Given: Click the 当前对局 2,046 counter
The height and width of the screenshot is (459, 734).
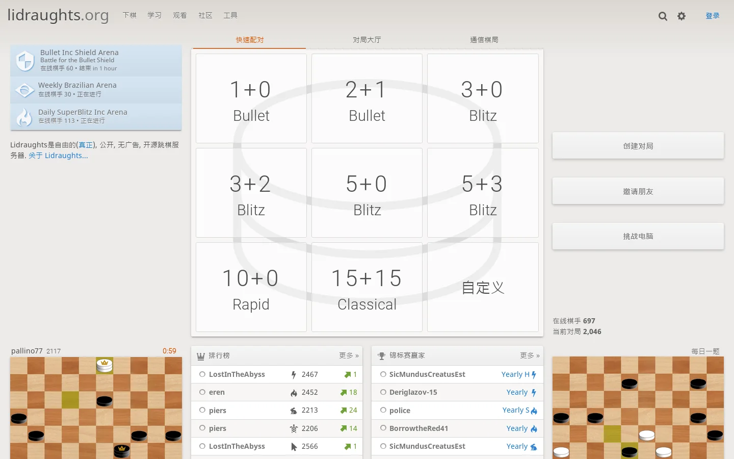Looking at the screenshot, I should point(577,331).
